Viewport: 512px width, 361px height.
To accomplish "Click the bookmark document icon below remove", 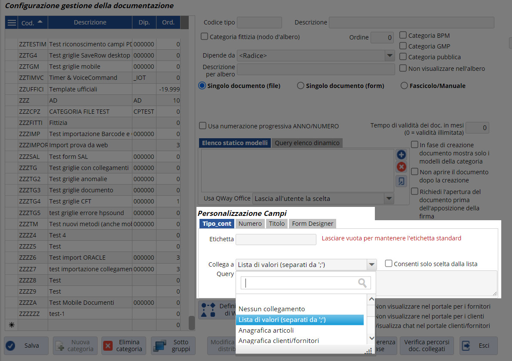I will 401,181.
